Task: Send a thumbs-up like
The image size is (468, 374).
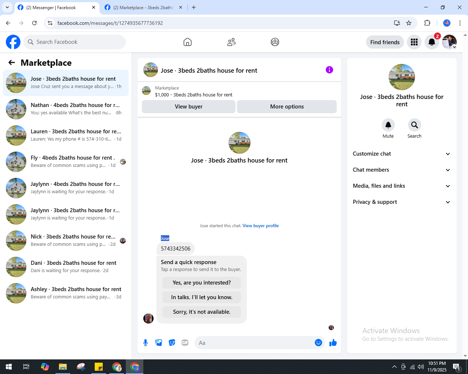Action: (333, 343)
